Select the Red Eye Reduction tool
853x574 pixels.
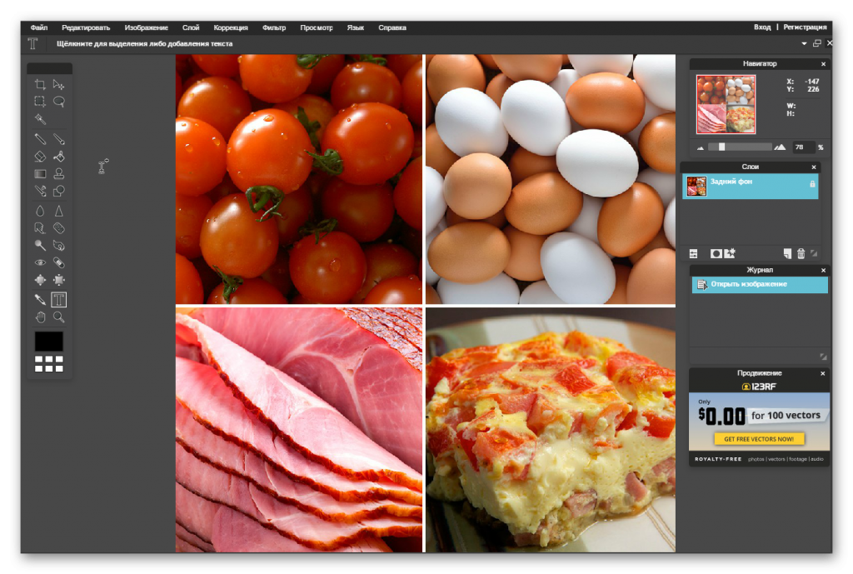40,262
